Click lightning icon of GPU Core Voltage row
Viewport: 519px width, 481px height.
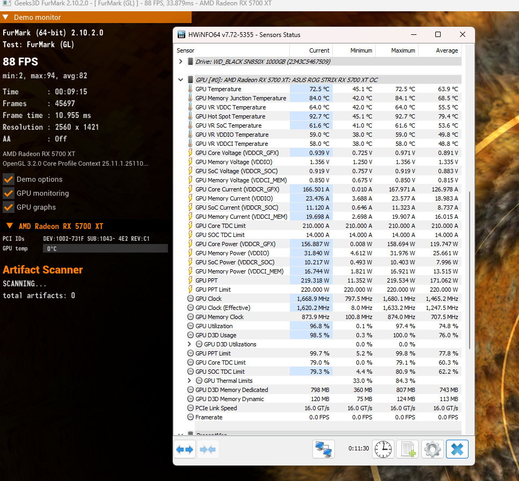(x=191, y=152)
